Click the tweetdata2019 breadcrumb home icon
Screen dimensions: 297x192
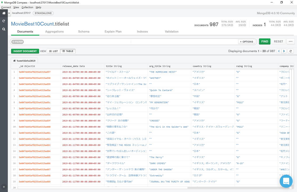coord(14,61)
